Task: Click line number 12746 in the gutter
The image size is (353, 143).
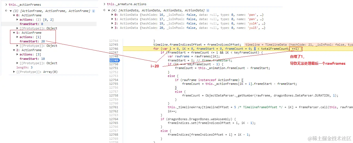Action: [113, 49]
